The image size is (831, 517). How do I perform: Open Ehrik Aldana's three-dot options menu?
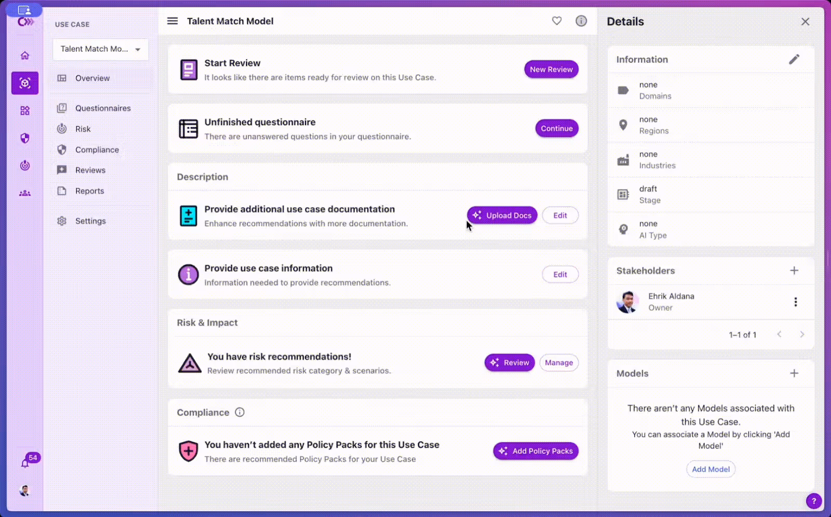(x=796, y=302)
